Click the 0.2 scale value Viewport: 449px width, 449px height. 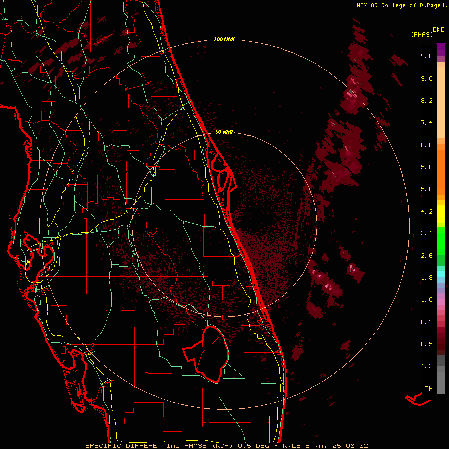pos(427,322)
